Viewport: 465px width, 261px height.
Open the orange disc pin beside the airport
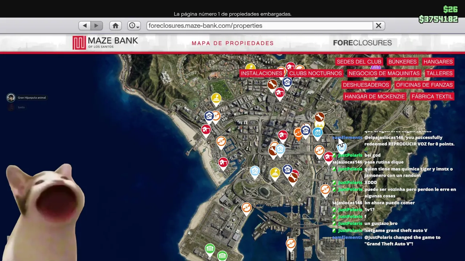(x=246, y=208)
